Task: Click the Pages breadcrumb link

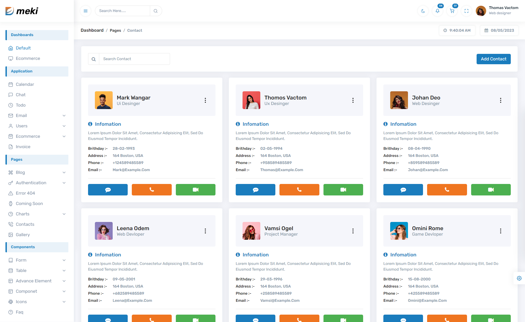Action: tap(115, 30)
